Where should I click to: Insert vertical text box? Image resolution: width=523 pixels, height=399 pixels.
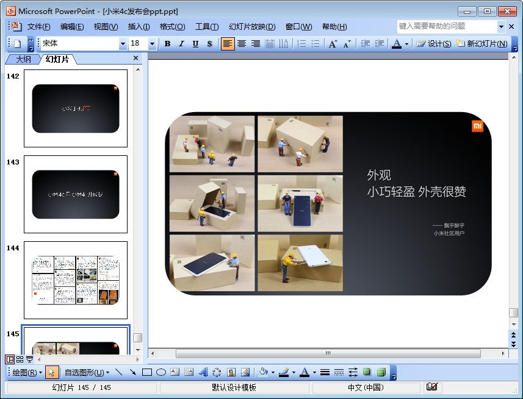(189, 372)
